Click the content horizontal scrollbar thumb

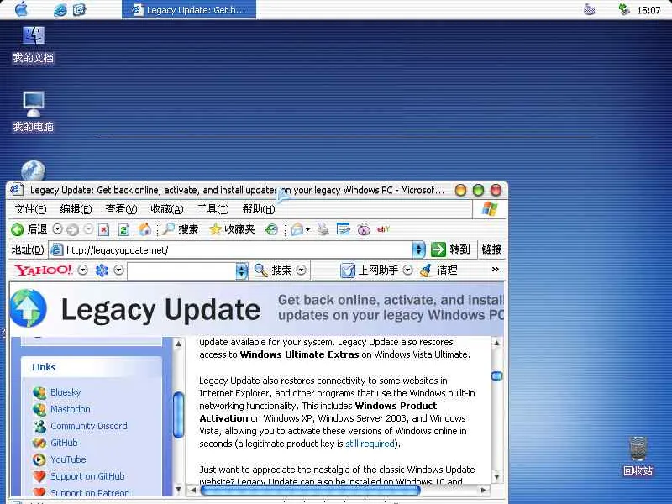point(310,490)
